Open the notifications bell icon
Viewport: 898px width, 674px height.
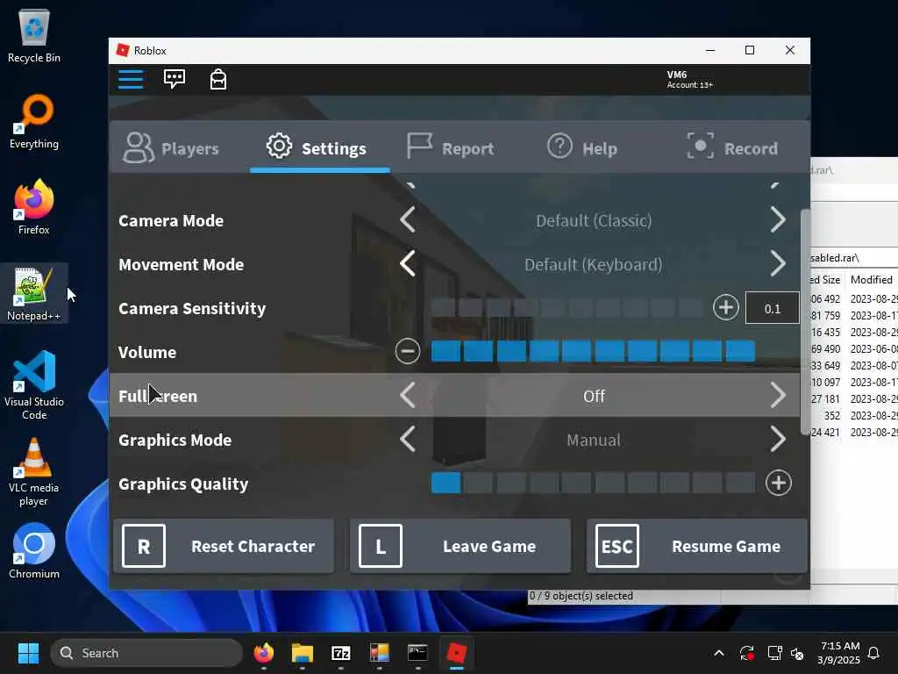click(873, 653)
